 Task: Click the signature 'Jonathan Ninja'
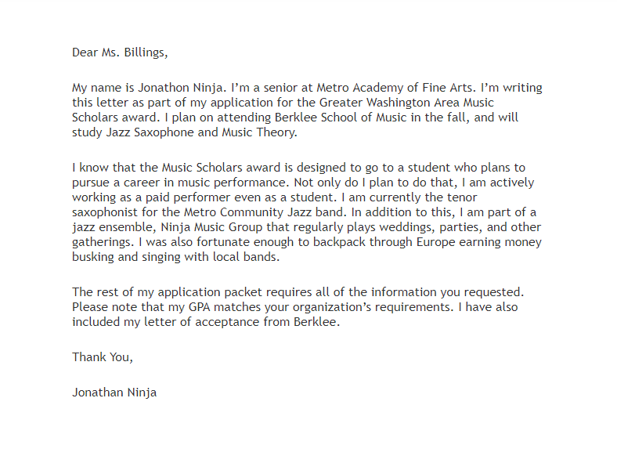[114, 393]
